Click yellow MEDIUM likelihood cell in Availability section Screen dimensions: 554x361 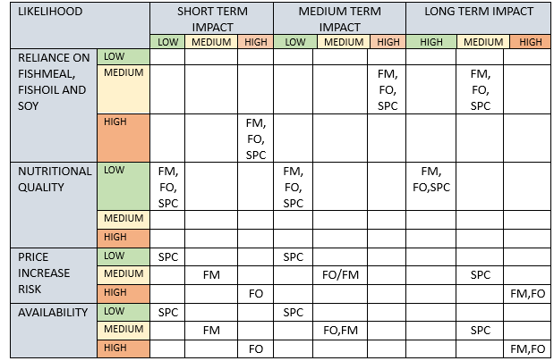[123, 330]
